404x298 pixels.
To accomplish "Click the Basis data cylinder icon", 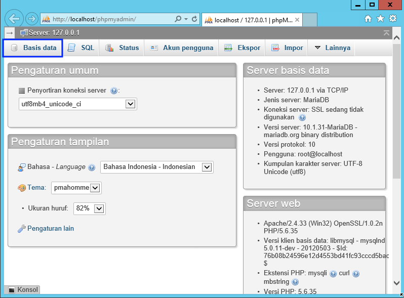I will point(14,48).
